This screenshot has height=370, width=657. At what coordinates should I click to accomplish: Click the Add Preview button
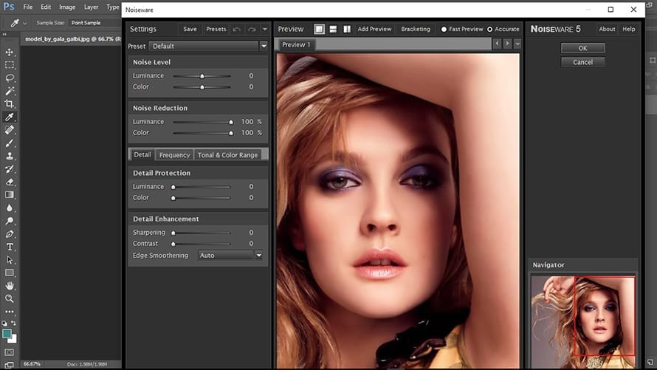click(x=374, y=30)
